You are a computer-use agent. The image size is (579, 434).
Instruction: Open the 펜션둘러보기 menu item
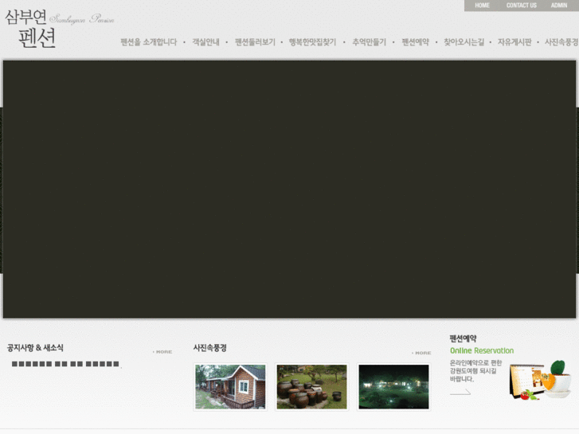click(255, 42)
